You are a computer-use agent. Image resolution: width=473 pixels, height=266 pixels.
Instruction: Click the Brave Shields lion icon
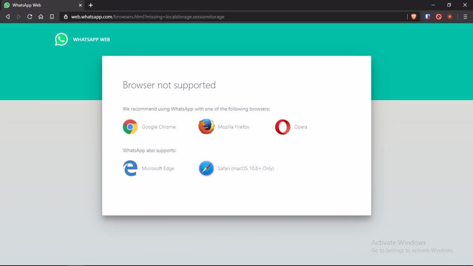(x=414, y=17)
